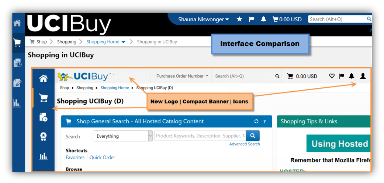Open the Shauna Niswonger user dropdown
The height and width of the screenshot is (183, 384).
(x=204, y=19)
